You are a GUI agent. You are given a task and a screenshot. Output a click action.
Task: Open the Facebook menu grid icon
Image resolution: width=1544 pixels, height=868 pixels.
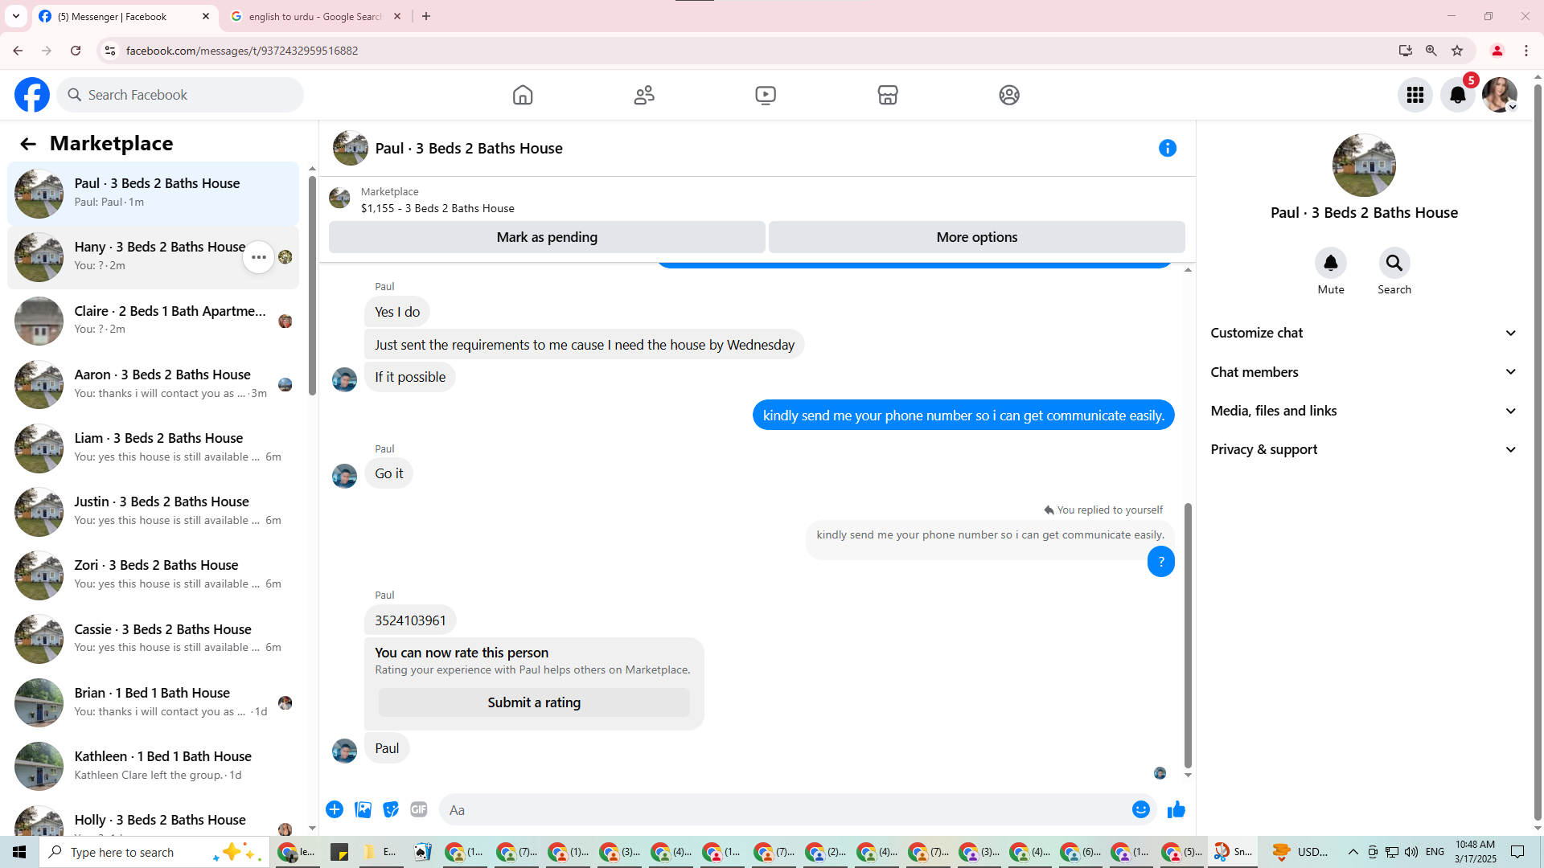point(1415,95)
